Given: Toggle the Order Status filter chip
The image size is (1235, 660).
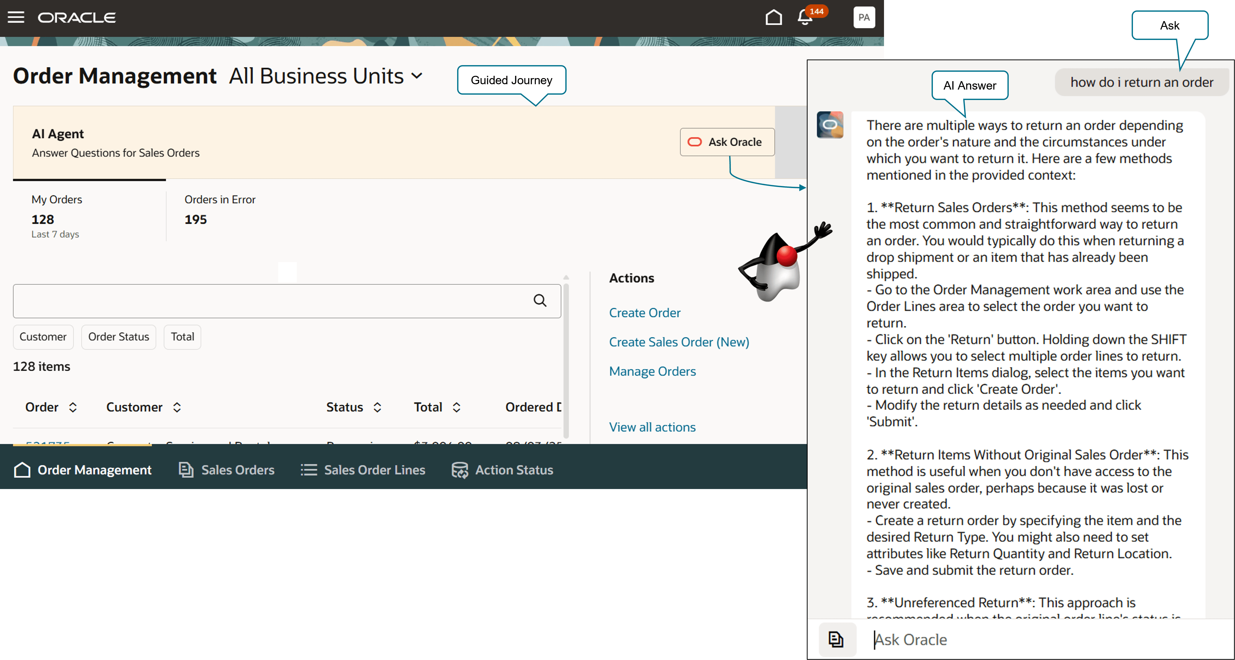Looking at the screenshot, I should point(118,337).
